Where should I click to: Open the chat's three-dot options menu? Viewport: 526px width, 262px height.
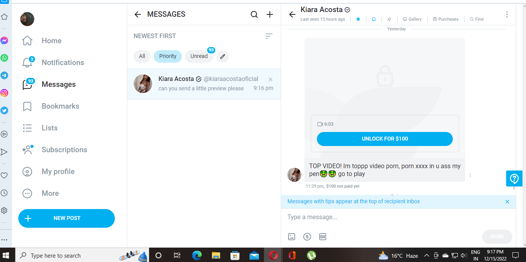507,14
